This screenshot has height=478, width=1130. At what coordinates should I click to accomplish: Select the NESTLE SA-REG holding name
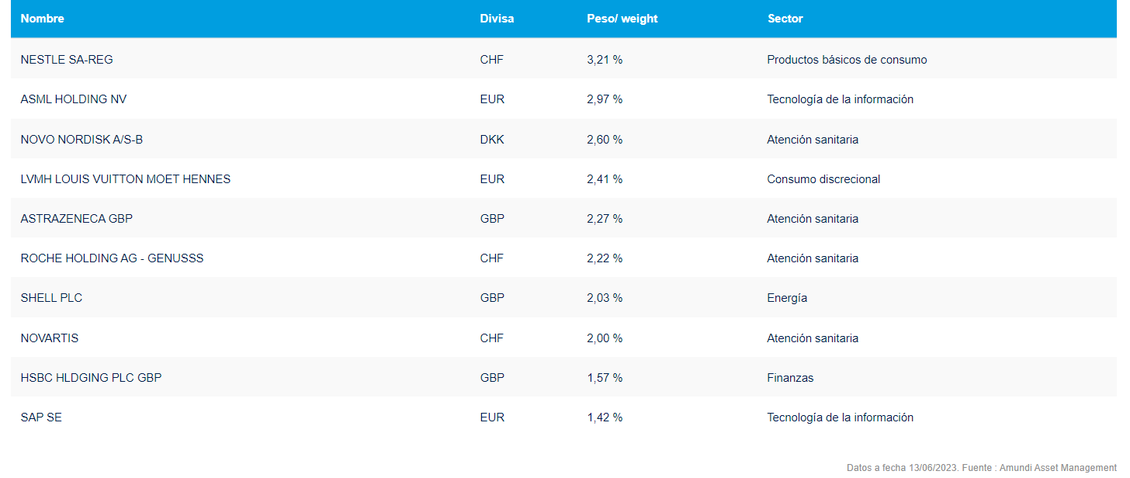(67, 60)
